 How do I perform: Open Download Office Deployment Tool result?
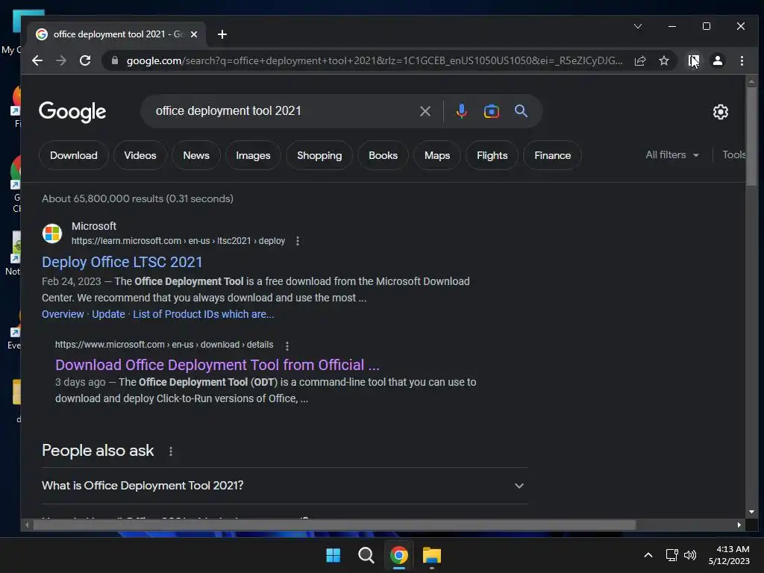(x=217, y=365)
